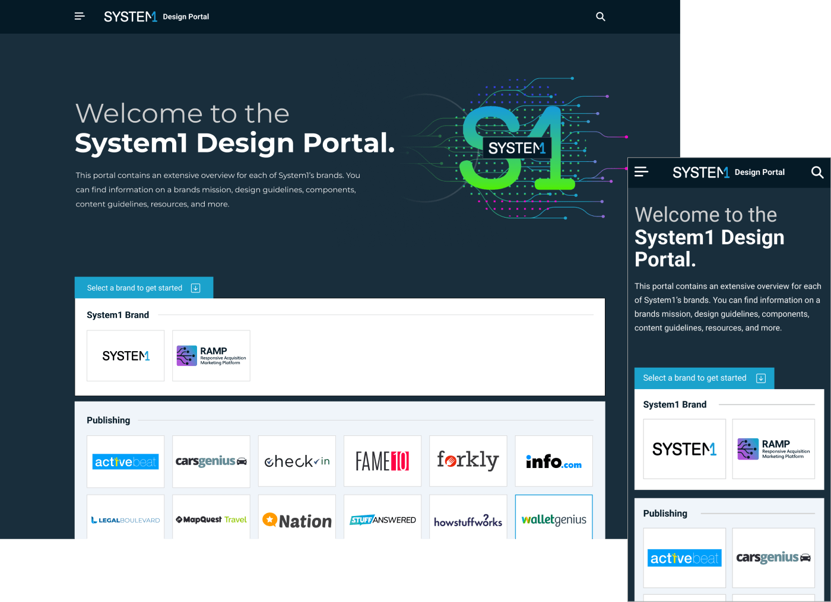Image resolution: width=831 pixels, height=602 pixels.
Task: Open the activebeat brand card in desktop view
Action: tap(125, 461)
